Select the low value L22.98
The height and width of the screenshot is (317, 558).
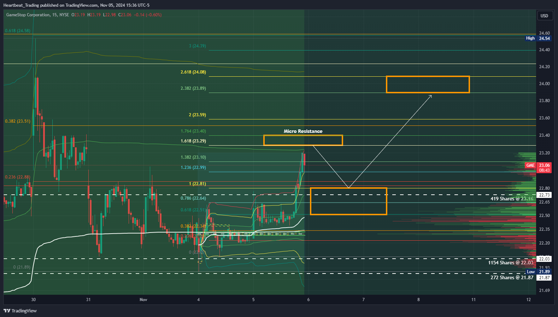coord(109,15)
